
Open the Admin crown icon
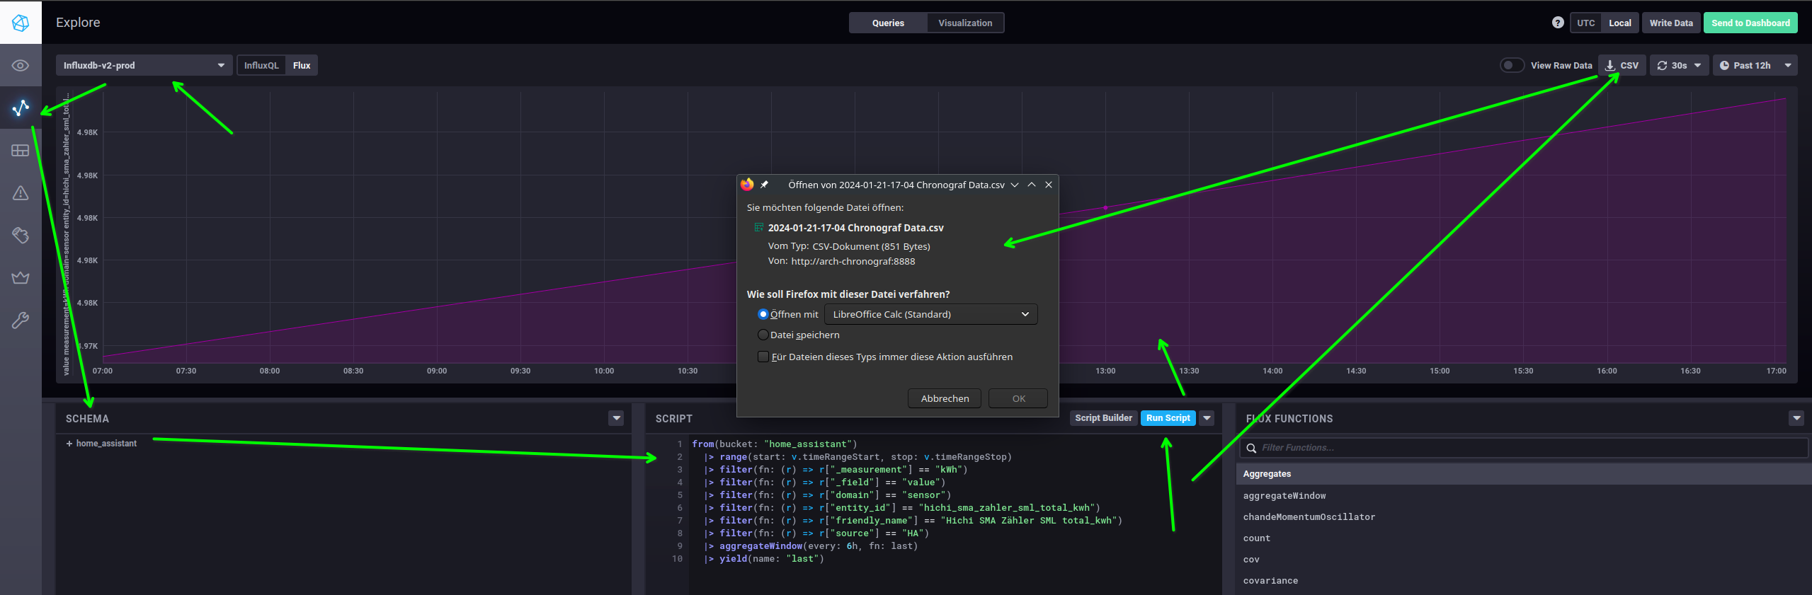point(21,277)
